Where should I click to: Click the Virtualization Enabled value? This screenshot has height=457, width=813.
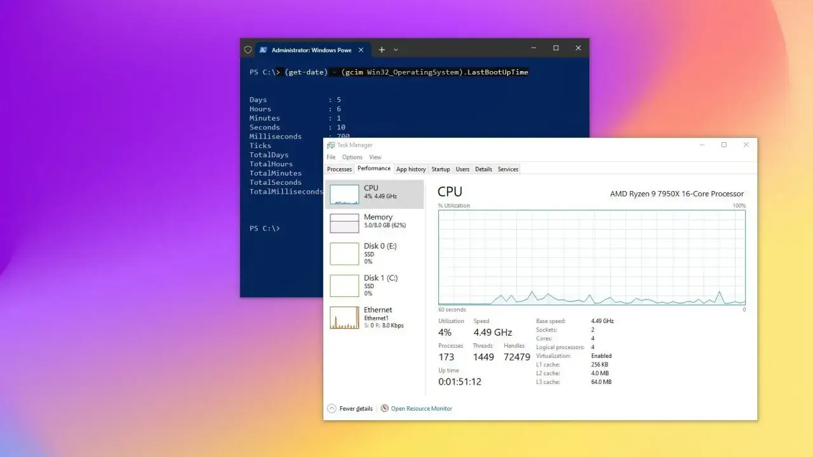pos(601,356)
